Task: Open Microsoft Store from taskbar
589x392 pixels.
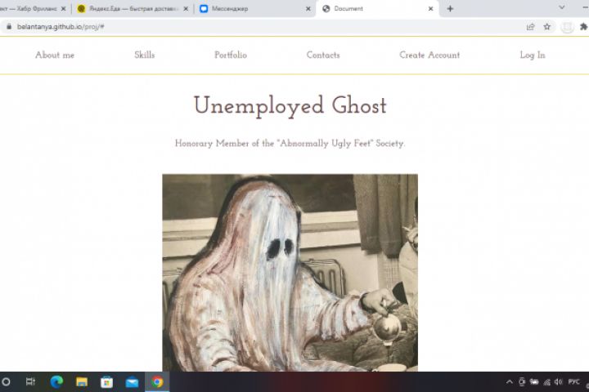Action: point(106,382)
